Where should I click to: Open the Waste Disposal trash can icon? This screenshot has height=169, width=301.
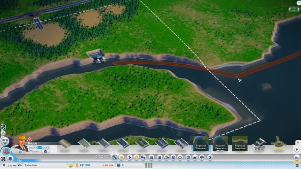tap(159, 157)
